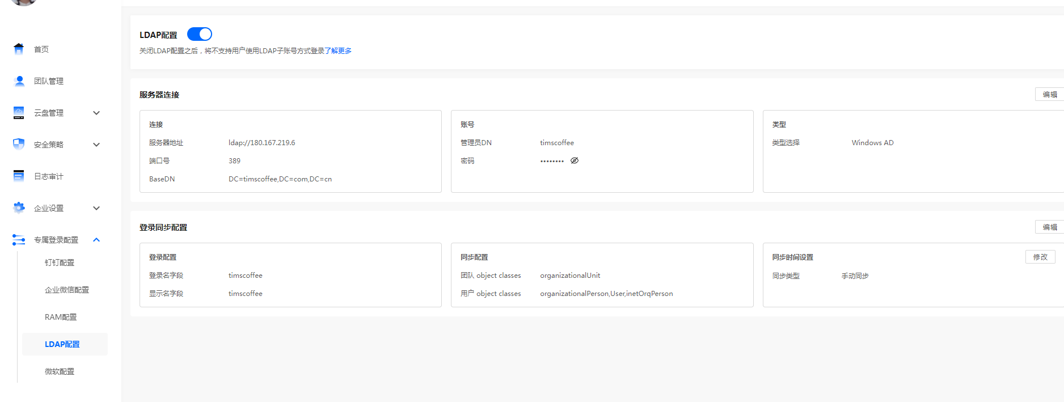Expand the 云盘管理 menu chevron
Screen dimensions: 1064x402
tap(96, 113)
